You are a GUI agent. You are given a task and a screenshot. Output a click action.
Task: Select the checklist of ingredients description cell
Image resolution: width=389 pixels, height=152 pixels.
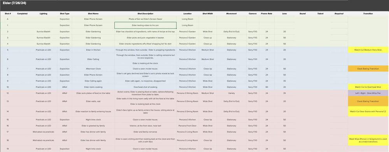pos(145,32)
